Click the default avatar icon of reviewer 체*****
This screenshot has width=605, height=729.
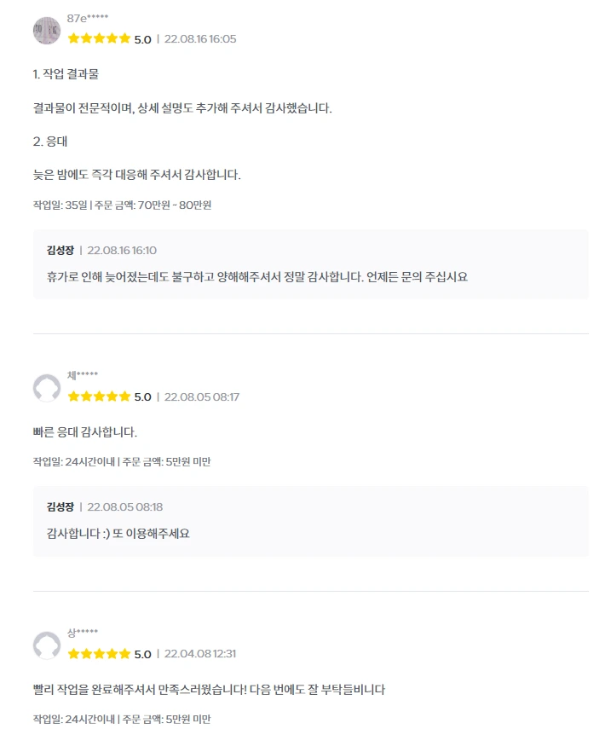pos(47,388)
